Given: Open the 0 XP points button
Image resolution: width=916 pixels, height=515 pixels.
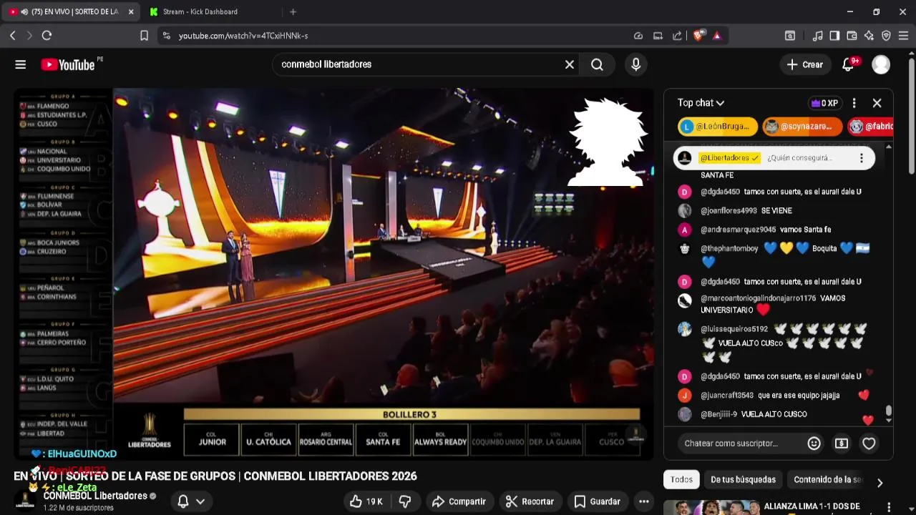Looking at the screenshot, I should pos(824,103).
